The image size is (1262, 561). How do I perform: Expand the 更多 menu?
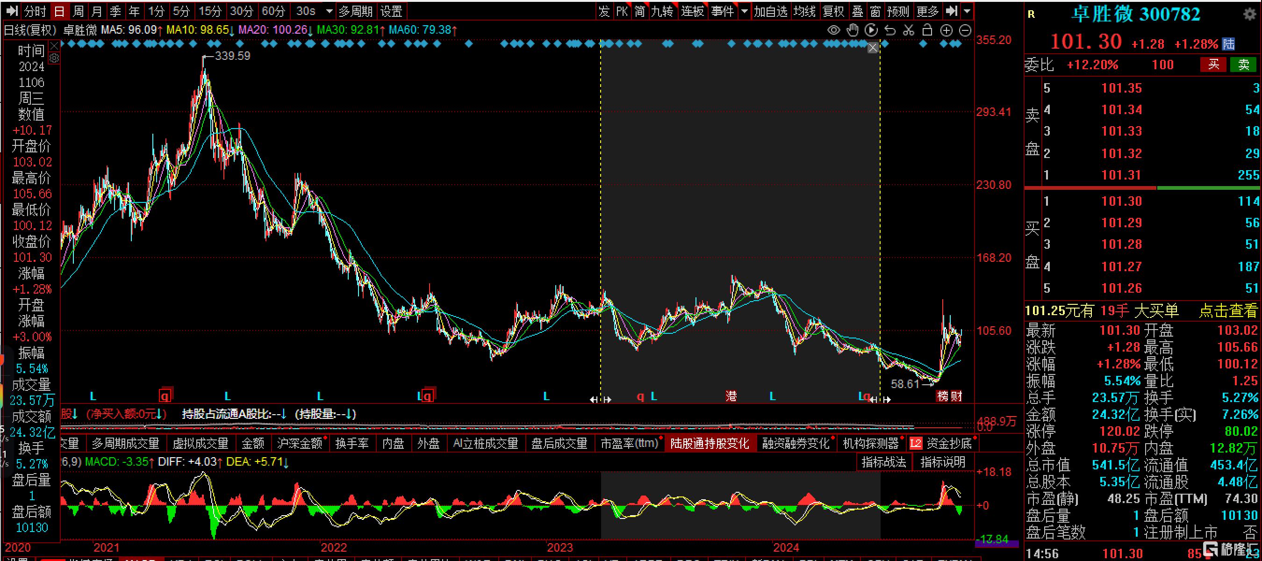coord(927,11)
